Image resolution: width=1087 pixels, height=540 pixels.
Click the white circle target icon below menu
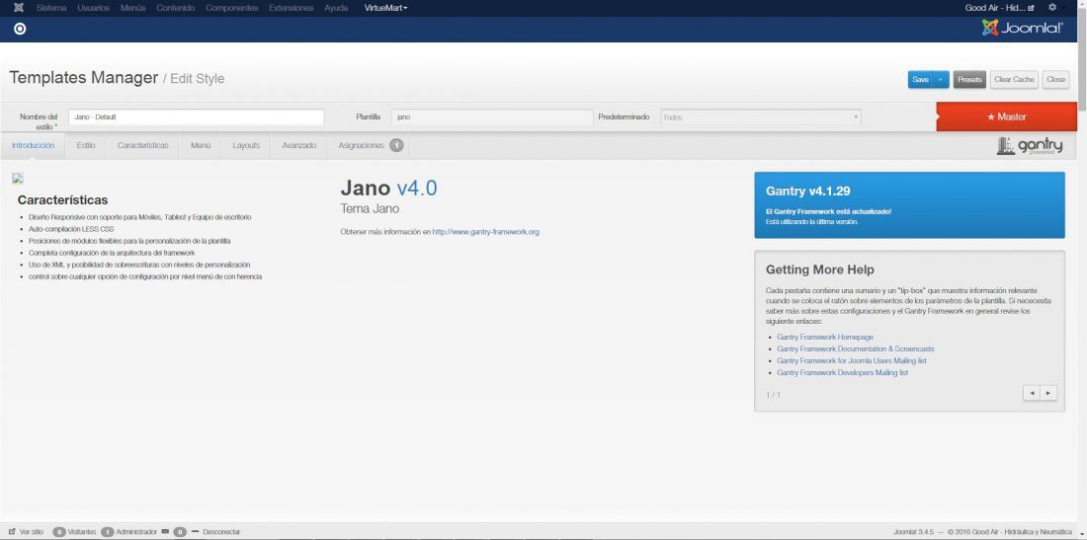coord(20,29)
